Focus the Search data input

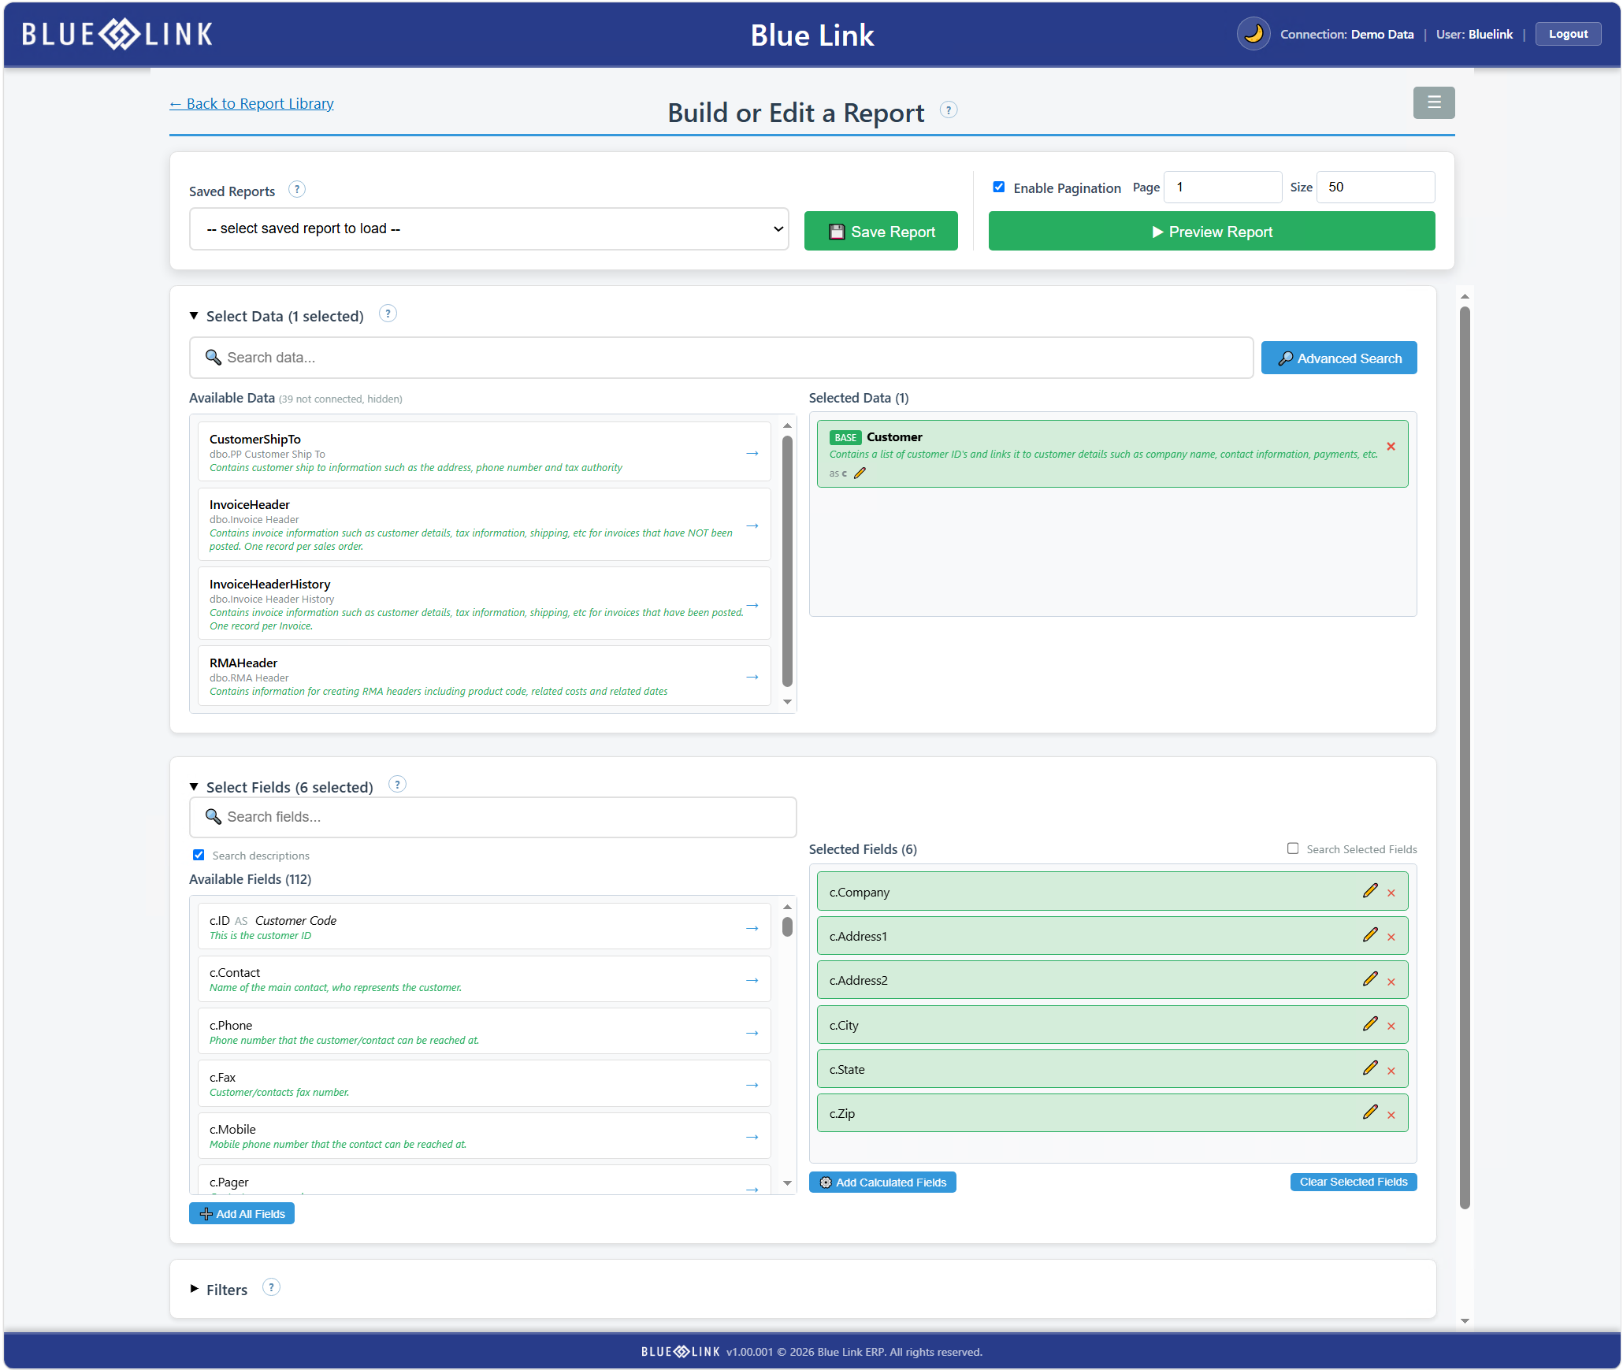[x=721, y=358]
